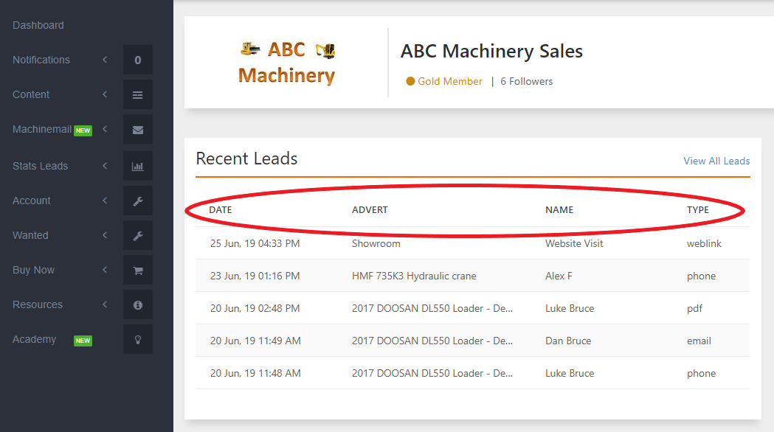The height and width of the screenshot is (432, 774).
Task: Click the Resources info icon
Action: (x=138, y=304)
